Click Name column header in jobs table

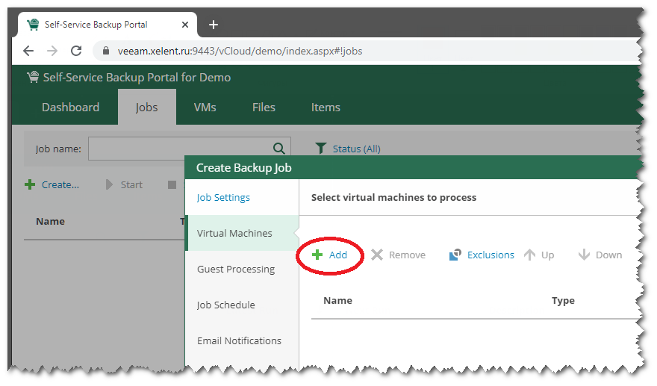point(50,221)
